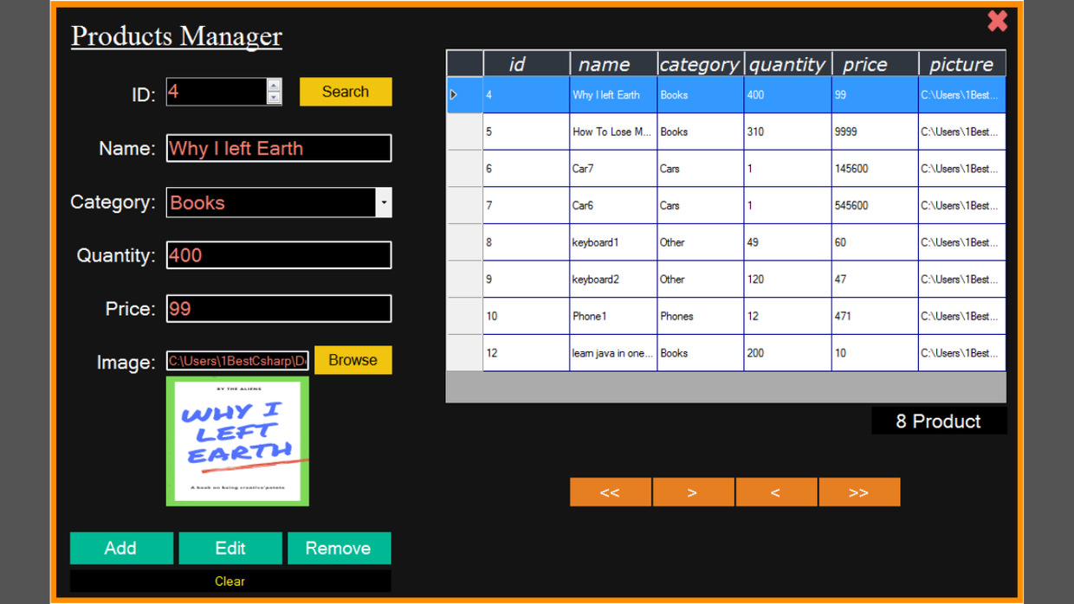Open file picker with the Browse button
The width and height of the screenshot is (1074, 604).
[x=353, y=360]
